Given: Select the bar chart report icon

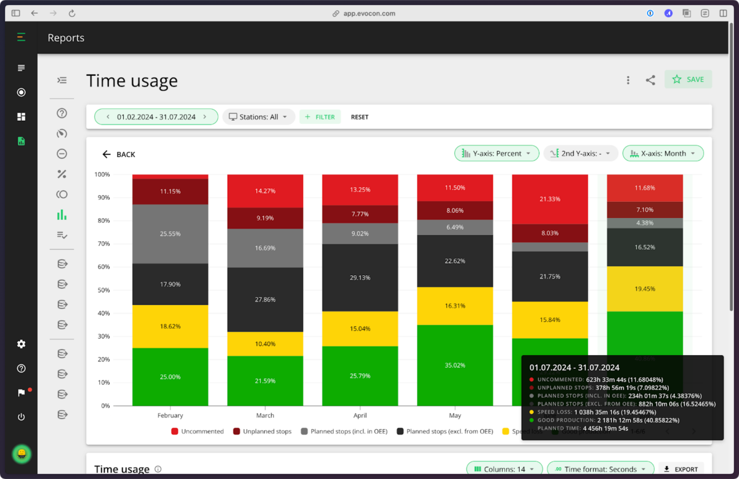Looking at the screenshot, I should coord(62,215).
